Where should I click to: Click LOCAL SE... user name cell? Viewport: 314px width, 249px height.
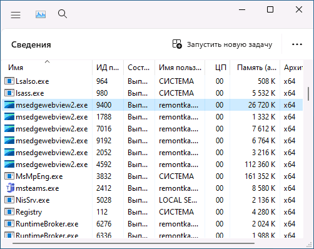pos(178,200)
